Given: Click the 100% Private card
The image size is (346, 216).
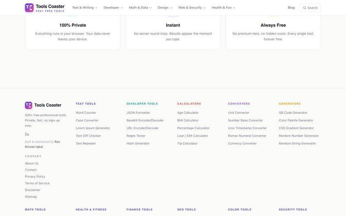Looking at the screenshot, I should click(x=73, y=32).
